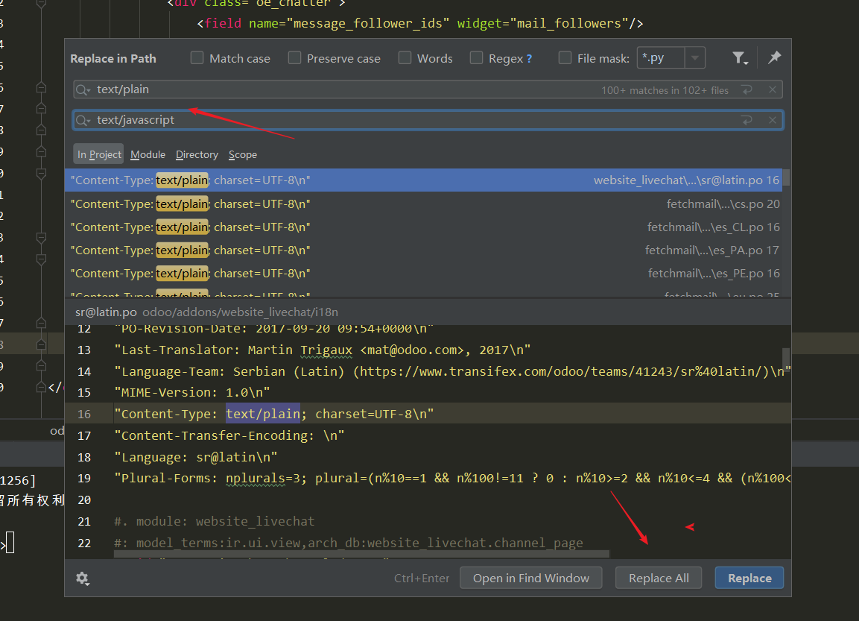Image resolution: width=859 pixels, height=621 pixels.
Task: Open the settings gear in dialog footer
Action: click(83, 579)
